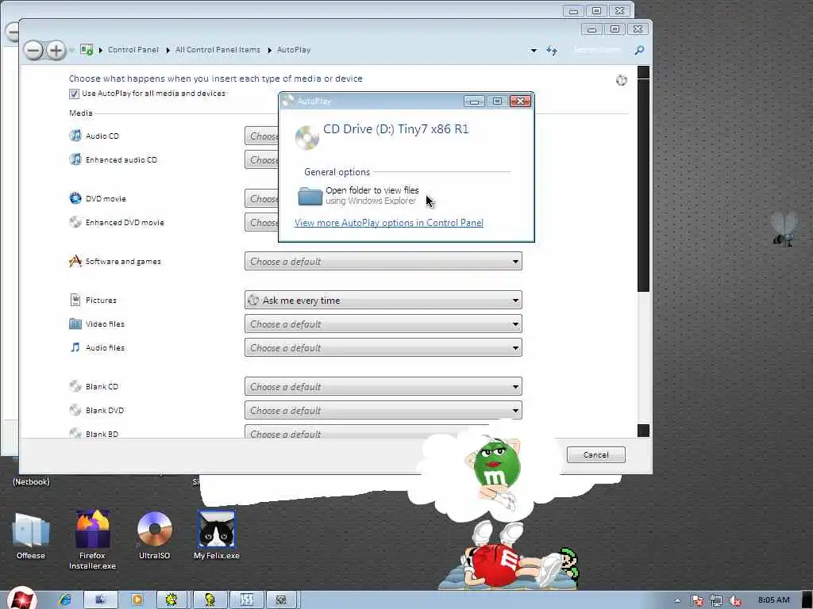Click the Action Center flag tray icon

pos(697,601)
